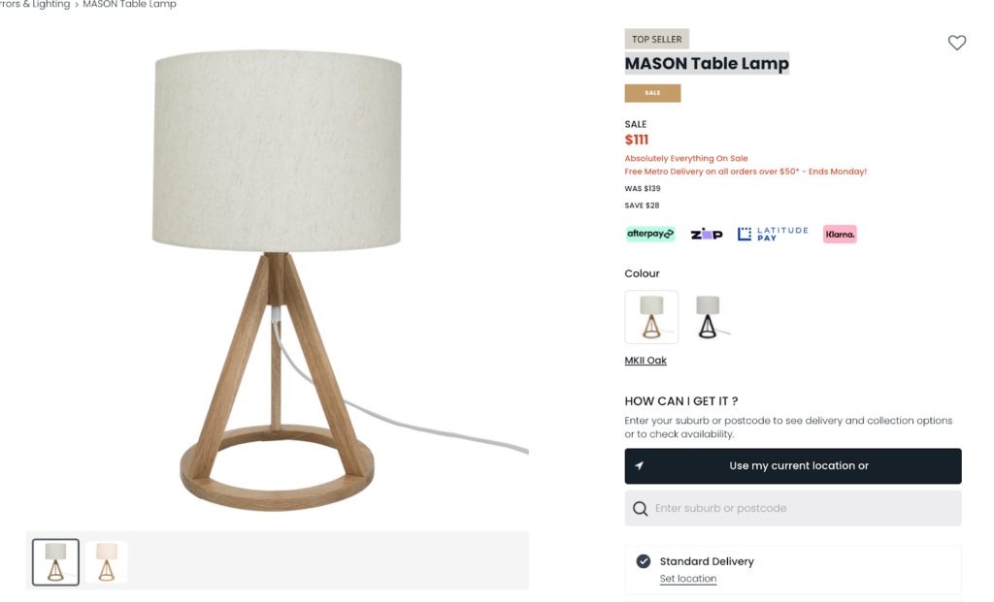Click the suburb or postcode field
Image resolution: width=994 pixels, height=602 pixels.
793,508
